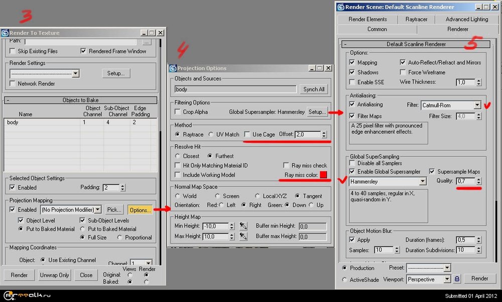The image size is (502, 302).
Task: Enable the Use Cage checkbox
Action: 247,135
